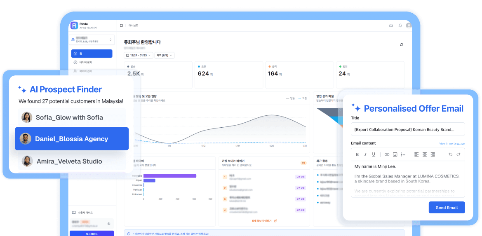Toggle underline formatting

coord(374,154)
